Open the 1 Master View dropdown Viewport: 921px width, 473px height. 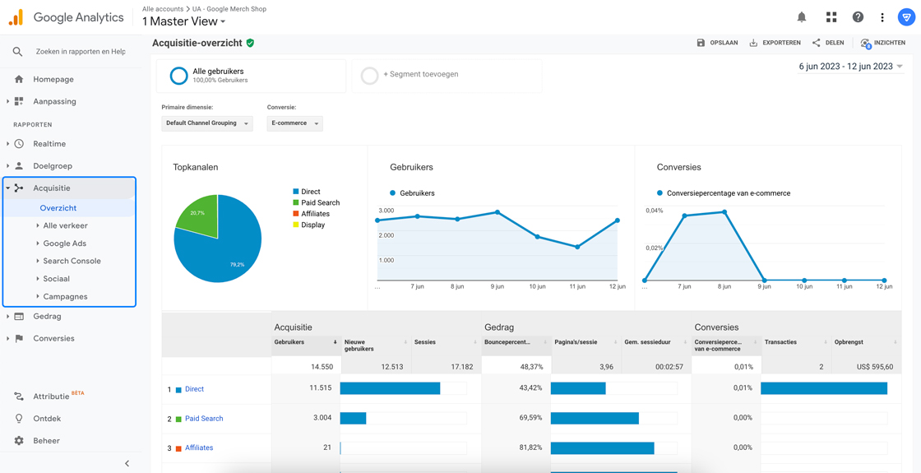(x=184, y=21)
